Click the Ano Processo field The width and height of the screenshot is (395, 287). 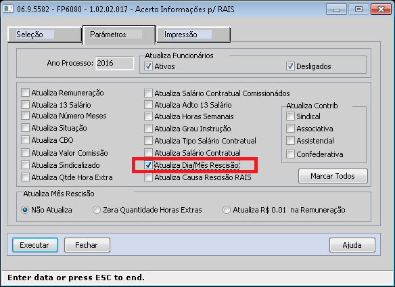115,63
